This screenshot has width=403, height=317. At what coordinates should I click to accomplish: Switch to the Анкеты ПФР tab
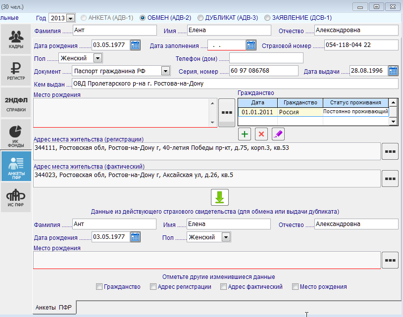click(53, 307)
